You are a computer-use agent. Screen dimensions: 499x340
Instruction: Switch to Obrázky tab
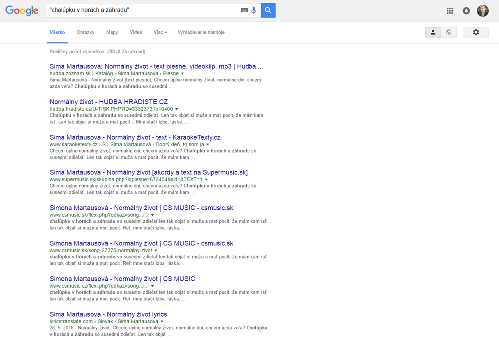pos(86,32)
